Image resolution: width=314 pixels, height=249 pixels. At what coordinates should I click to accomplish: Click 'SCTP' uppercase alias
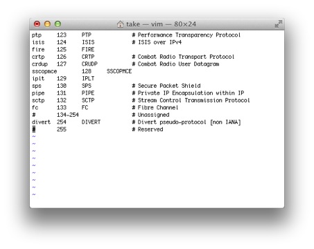click(88, 100)
